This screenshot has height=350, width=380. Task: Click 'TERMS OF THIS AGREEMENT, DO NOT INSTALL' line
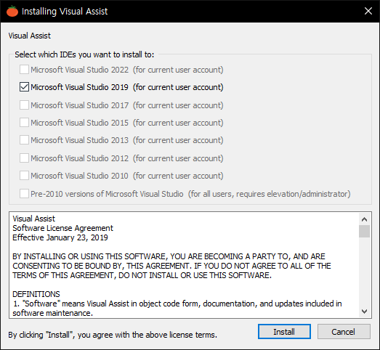pos(142,275)
